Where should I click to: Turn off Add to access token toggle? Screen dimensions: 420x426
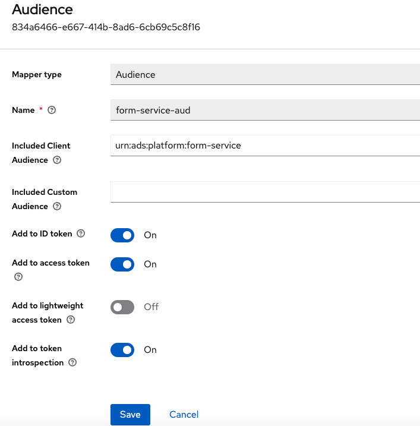(122, 264)
